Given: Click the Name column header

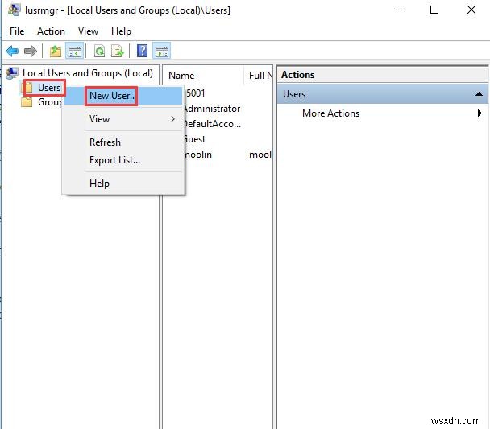Looking at the screenshot, I should [x=203, y=76].
